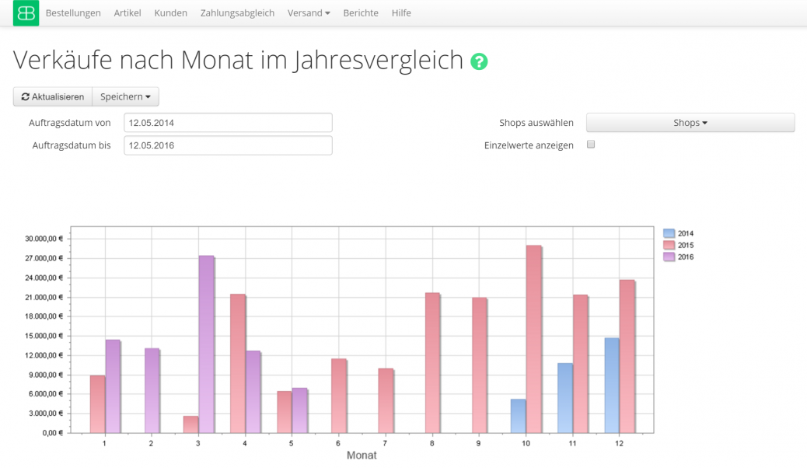807x468 pixels.
Task: Focus the Auftragsdatum von date field
Action: pos(228,123)
